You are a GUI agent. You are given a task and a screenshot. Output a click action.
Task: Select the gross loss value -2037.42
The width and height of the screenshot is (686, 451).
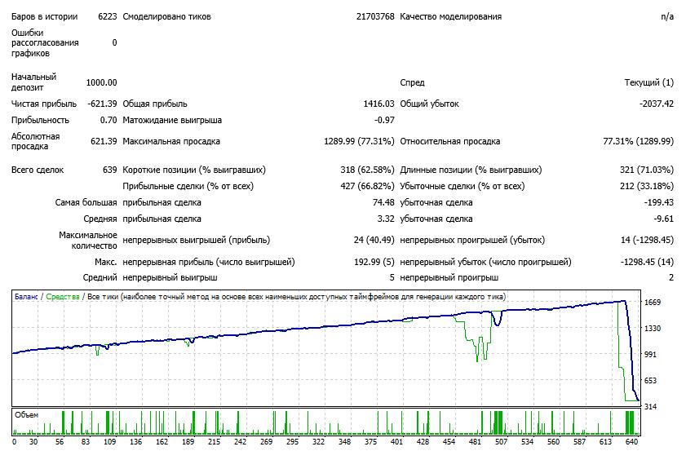(x=657, y=104)
